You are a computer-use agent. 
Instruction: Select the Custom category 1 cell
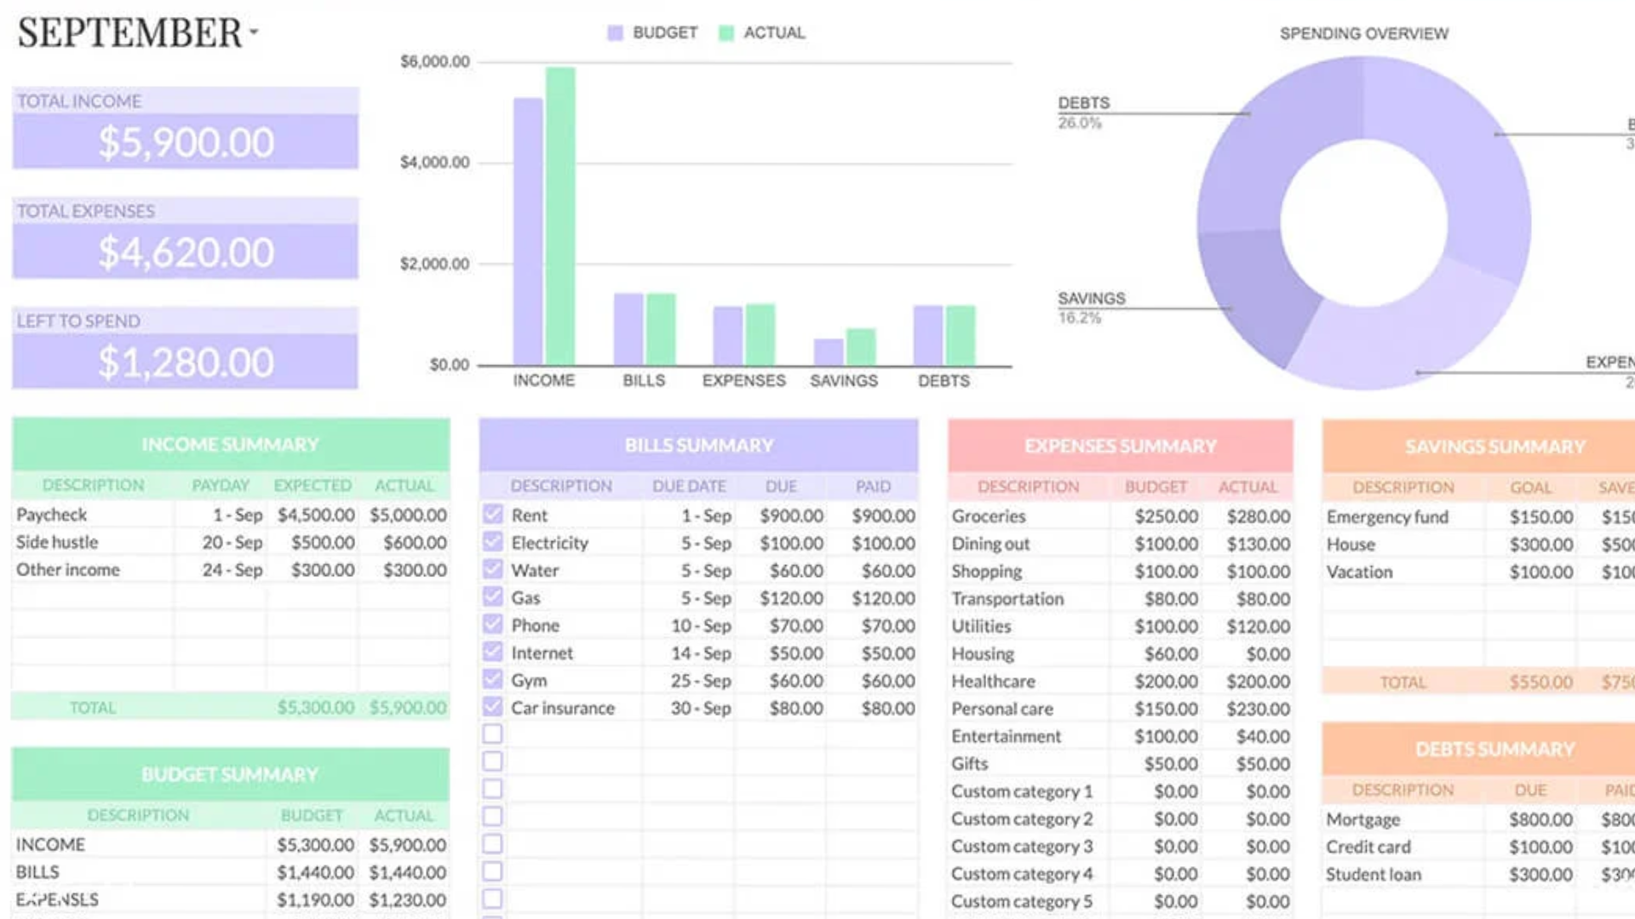click(1028, 791)
